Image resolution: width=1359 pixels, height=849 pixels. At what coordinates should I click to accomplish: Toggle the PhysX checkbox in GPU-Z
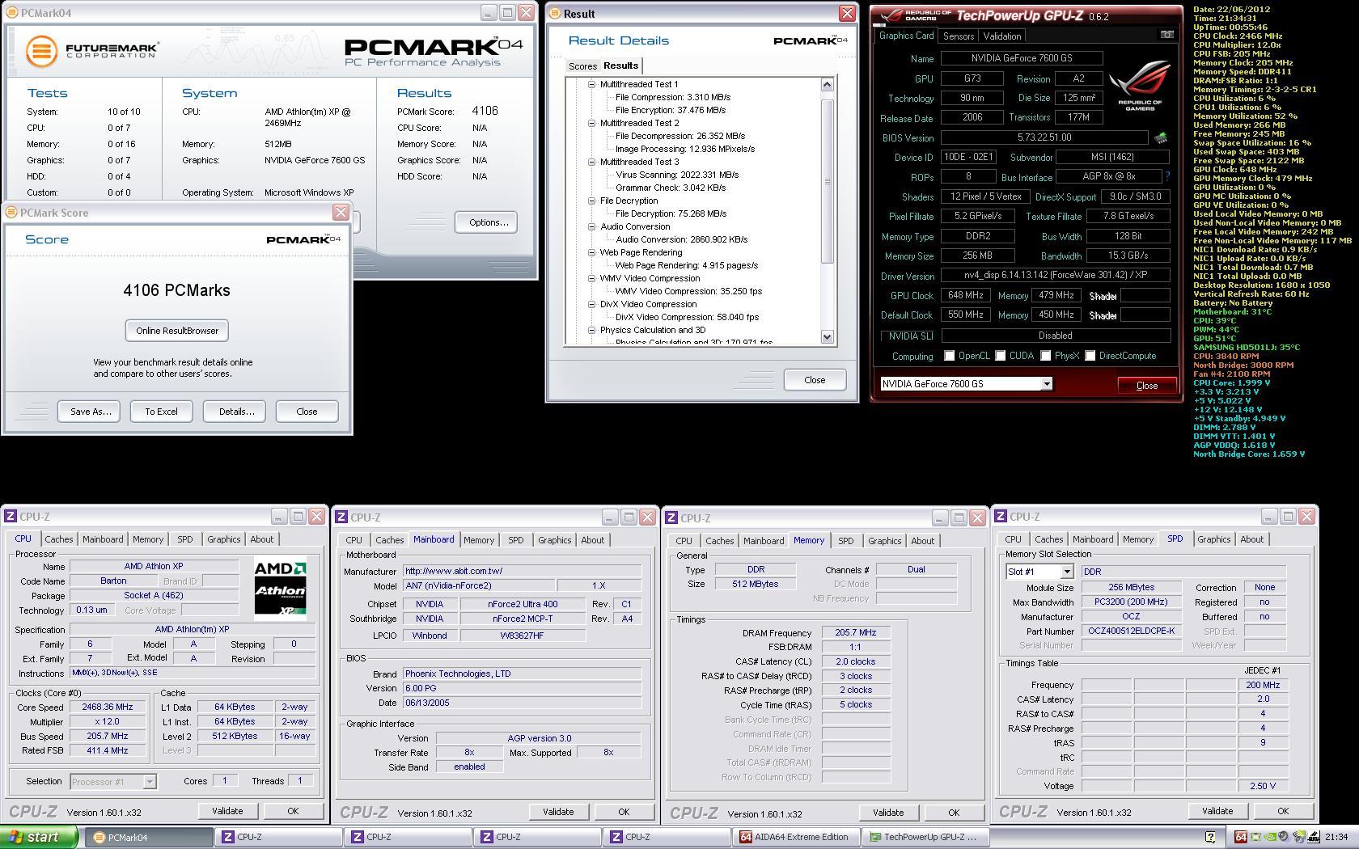[x=1046, y=356]
